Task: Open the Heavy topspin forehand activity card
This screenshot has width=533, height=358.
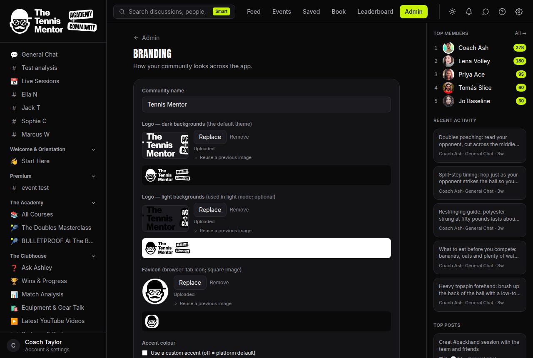Action: point(480,295)
